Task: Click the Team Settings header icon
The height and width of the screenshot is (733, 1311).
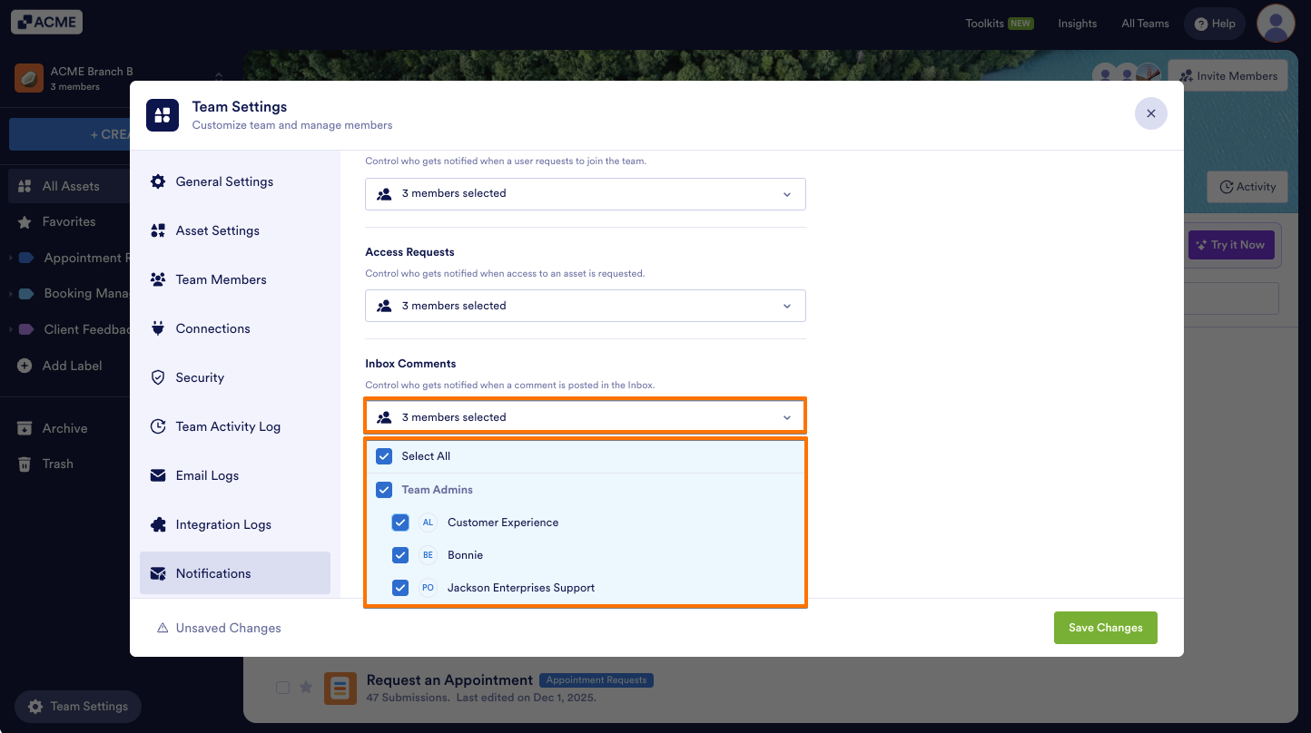Action: (163, 115)
